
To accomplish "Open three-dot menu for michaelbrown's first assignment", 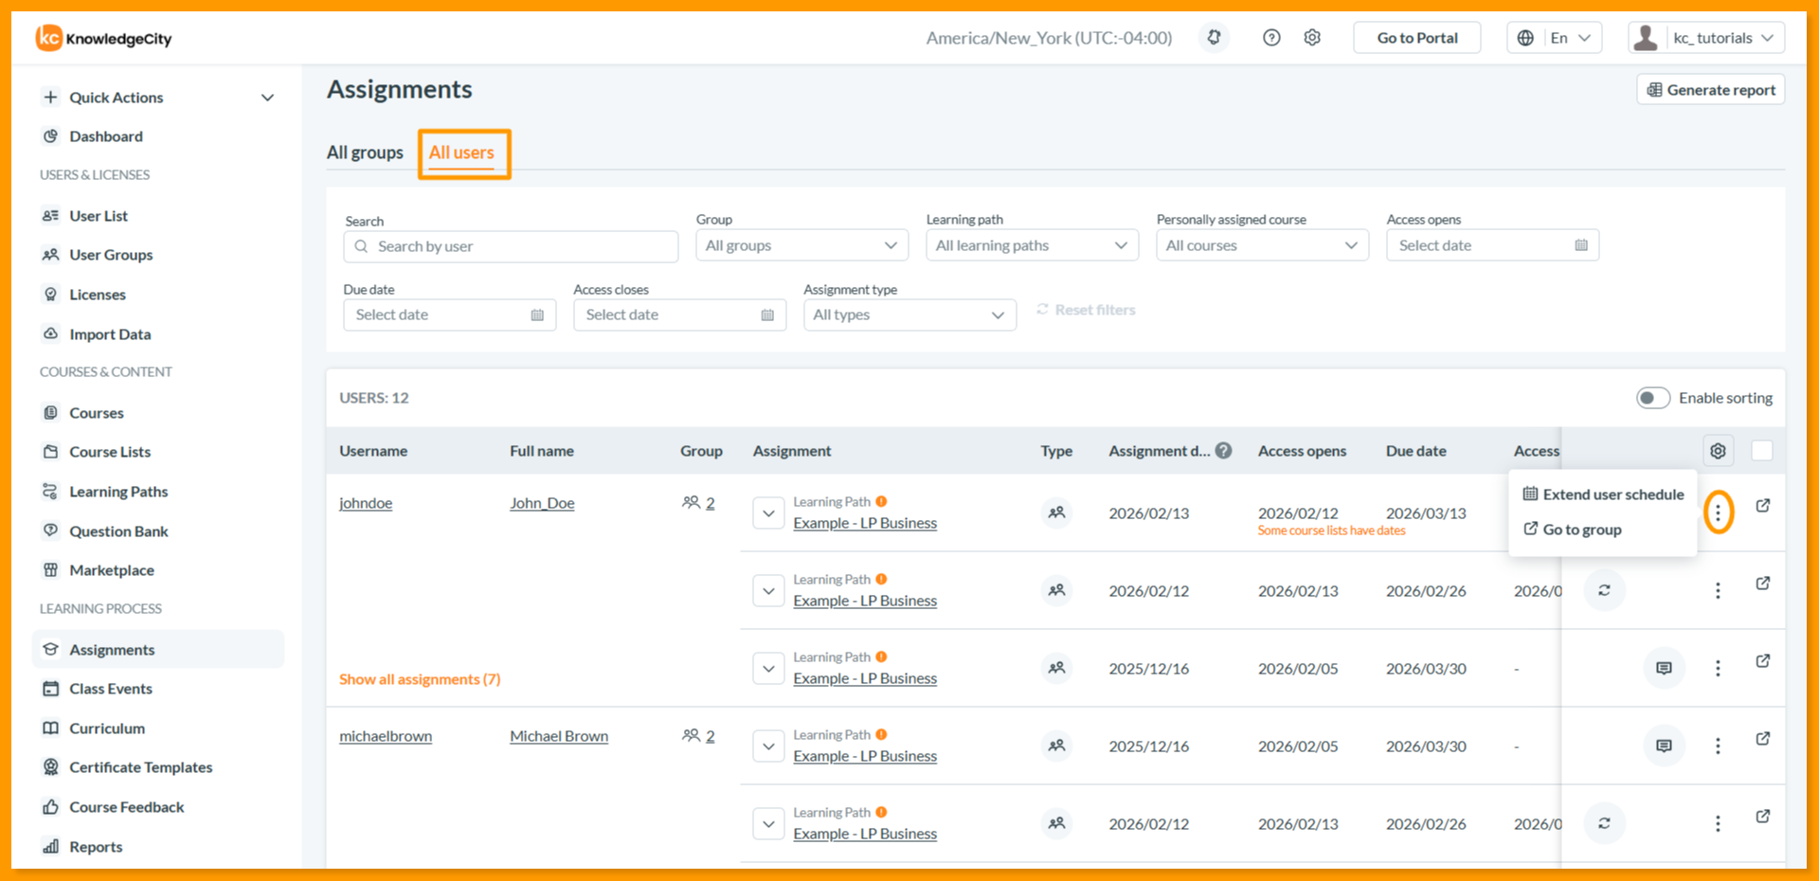I will point(1718,746).
